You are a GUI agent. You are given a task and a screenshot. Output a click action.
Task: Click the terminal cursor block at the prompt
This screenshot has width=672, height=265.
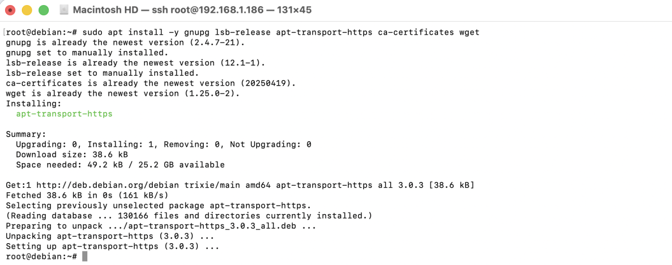(85, 256)
